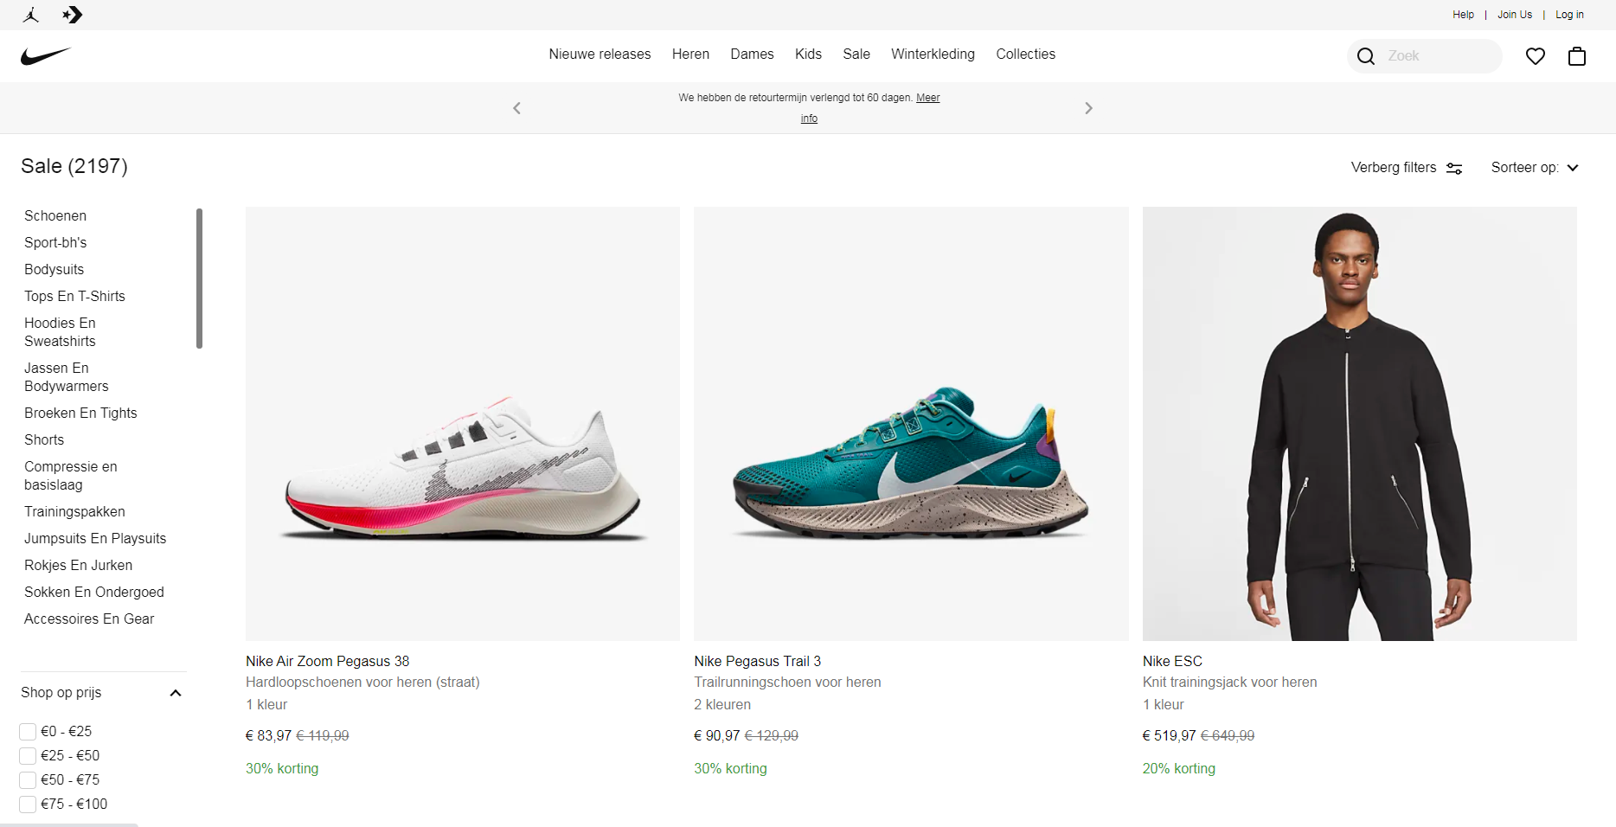Image resolution: width=1616 pixels, height=827 pixels.
Task: Open the Kids menu
Action: pos(808,54)
